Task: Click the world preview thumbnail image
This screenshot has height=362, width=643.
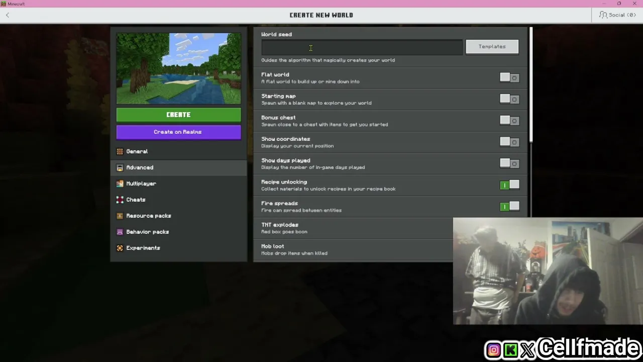Action: [x=178, y=68]
